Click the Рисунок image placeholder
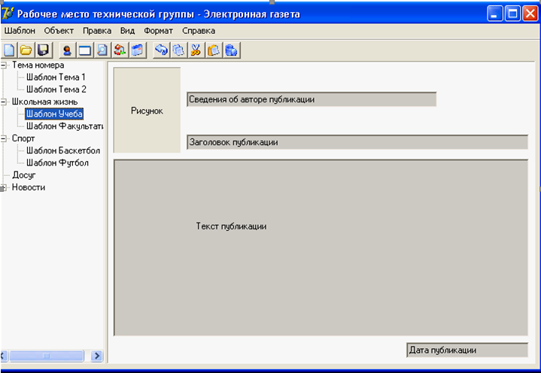This screenshot has height=373, width=541. point(147,110)
